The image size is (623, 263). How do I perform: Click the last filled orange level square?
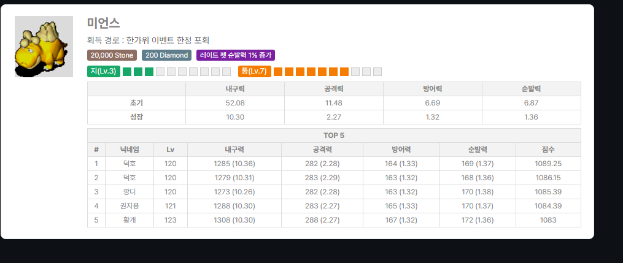click(344, 72)
